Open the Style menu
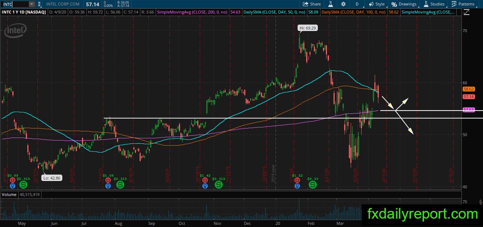Viewport: 483px width, 227px height. click(377, 4)
